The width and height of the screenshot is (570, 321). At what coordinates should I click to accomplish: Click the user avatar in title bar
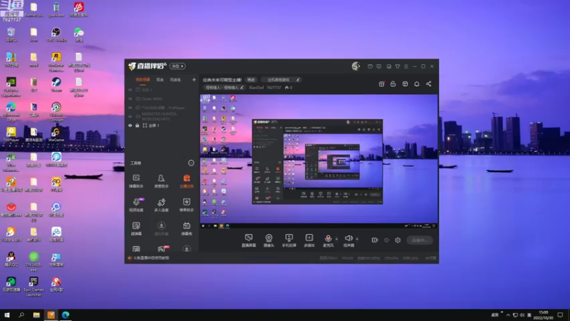[x=356, y=66]
